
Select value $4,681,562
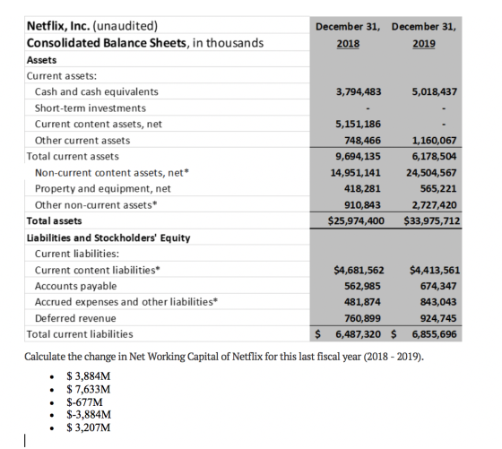[359, 270]
